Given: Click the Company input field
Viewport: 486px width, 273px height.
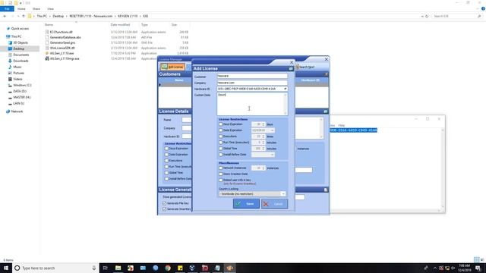Looking at the screenshot, I should point(252,83).
